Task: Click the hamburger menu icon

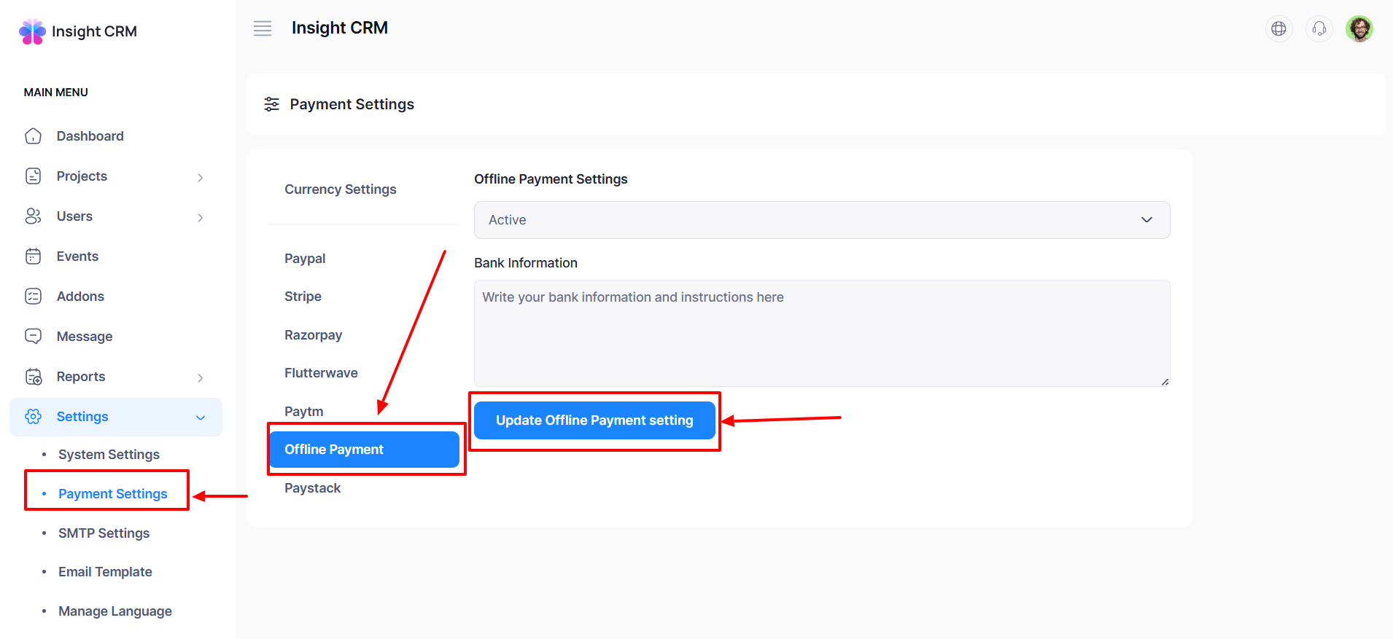Action: pos(263,28)
